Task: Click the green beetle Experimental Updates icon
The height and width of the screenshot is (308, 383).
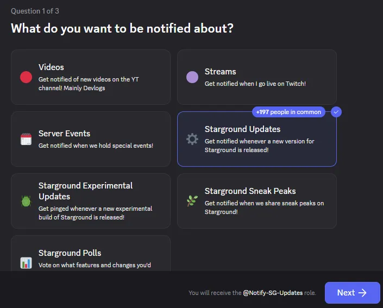Action: (26, 201)
